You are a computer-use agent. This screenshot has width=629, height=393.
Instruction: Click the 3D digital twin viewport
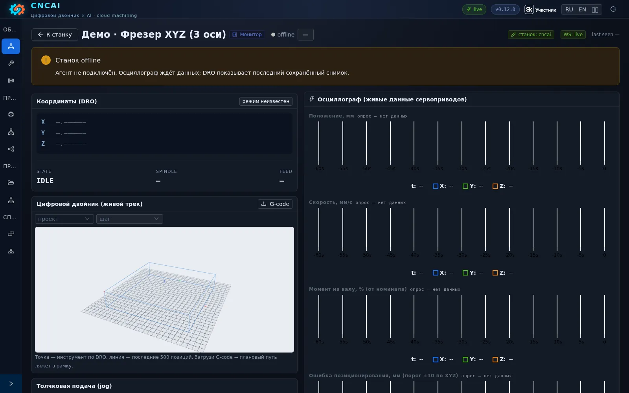pos(164,290)
